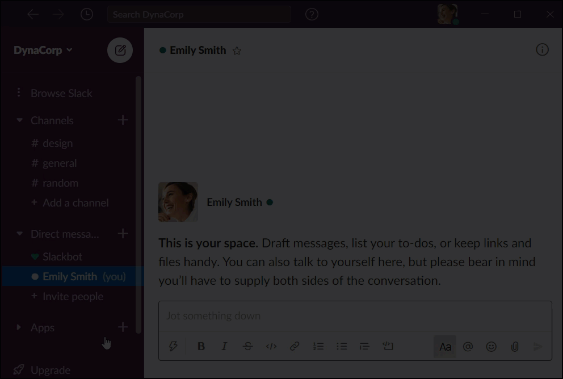Click the Search DynaCorp field
Screen dimensions: 563x379
(x=199, y=14)
